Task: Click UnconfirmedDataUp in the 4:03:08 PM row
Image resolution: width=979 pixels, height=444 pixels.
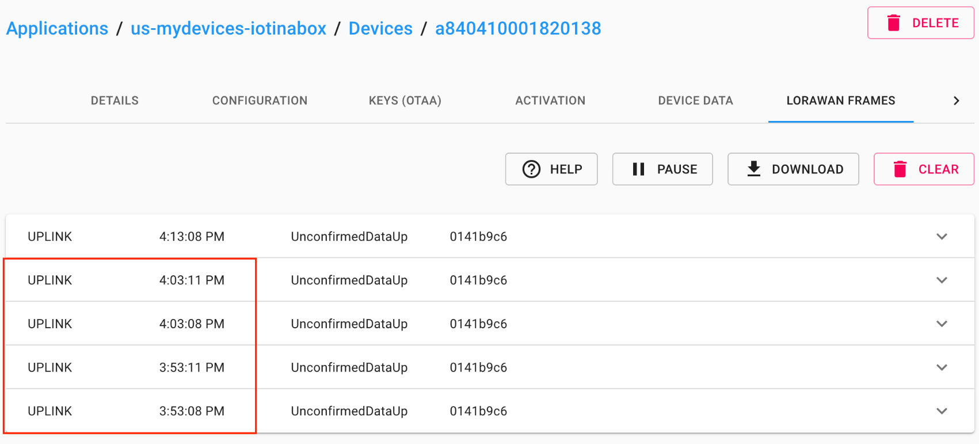Action: pos(349,324)
